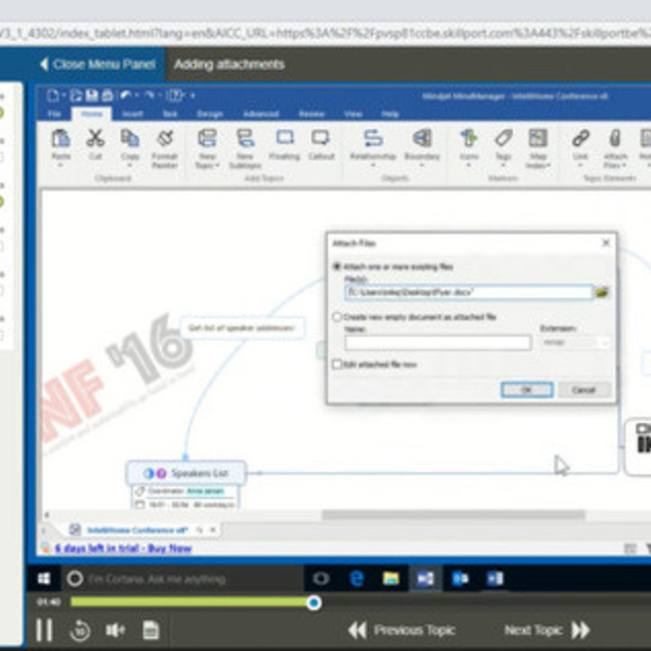The image size is (651, 651).
Task: Open the Extension dropdown in dialog
Action: 575,343
